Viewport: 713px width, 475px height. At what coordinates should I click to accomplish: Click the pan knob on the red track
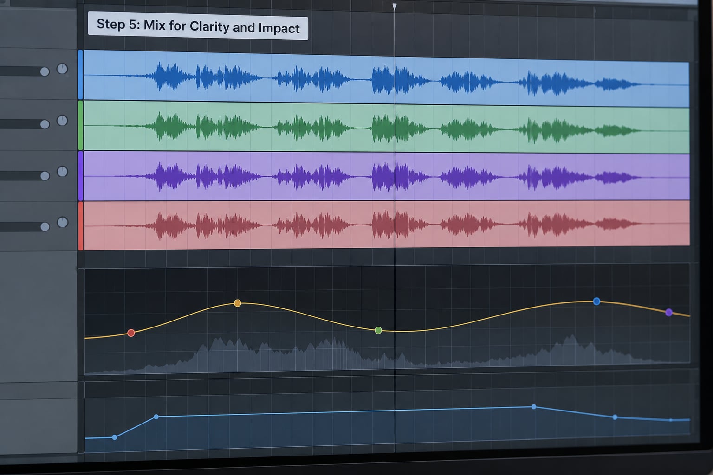click(x=62, y=223)
